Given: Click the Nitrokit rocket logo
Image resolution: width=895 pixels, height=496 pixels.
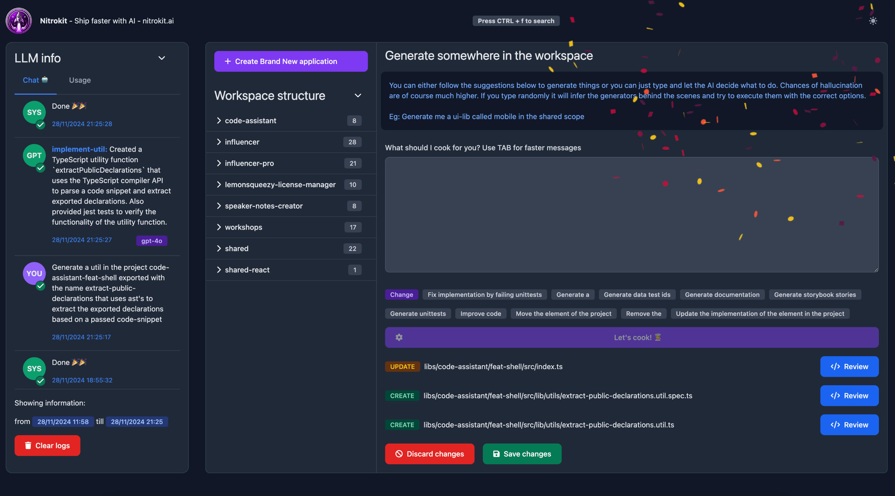Looking at the screenshot, I should point(19,21).
